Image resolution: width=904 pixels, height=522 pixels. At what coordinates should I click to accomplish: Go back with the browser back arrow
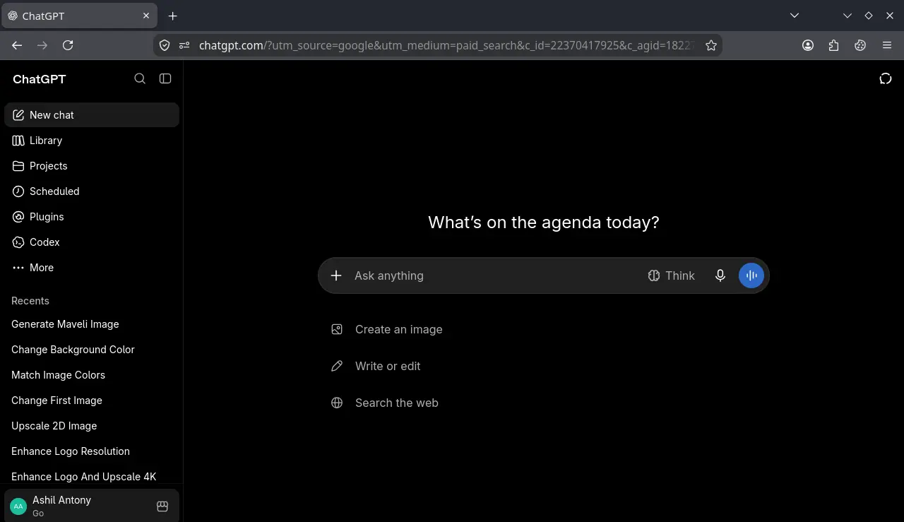coord(17,45)
